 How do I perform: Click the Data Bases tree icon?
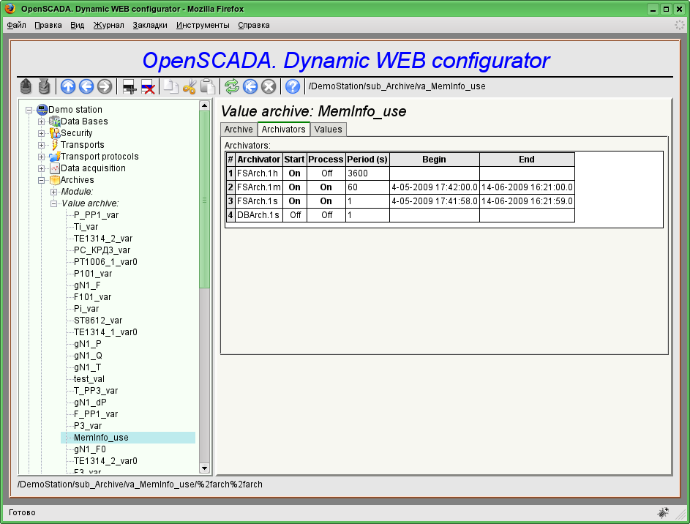(55, 121)
